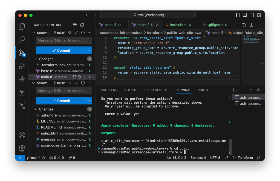Open the Accounts icon in activity bar
The height and width of the screenshot is (181, 280).
[x=22, y=135]
